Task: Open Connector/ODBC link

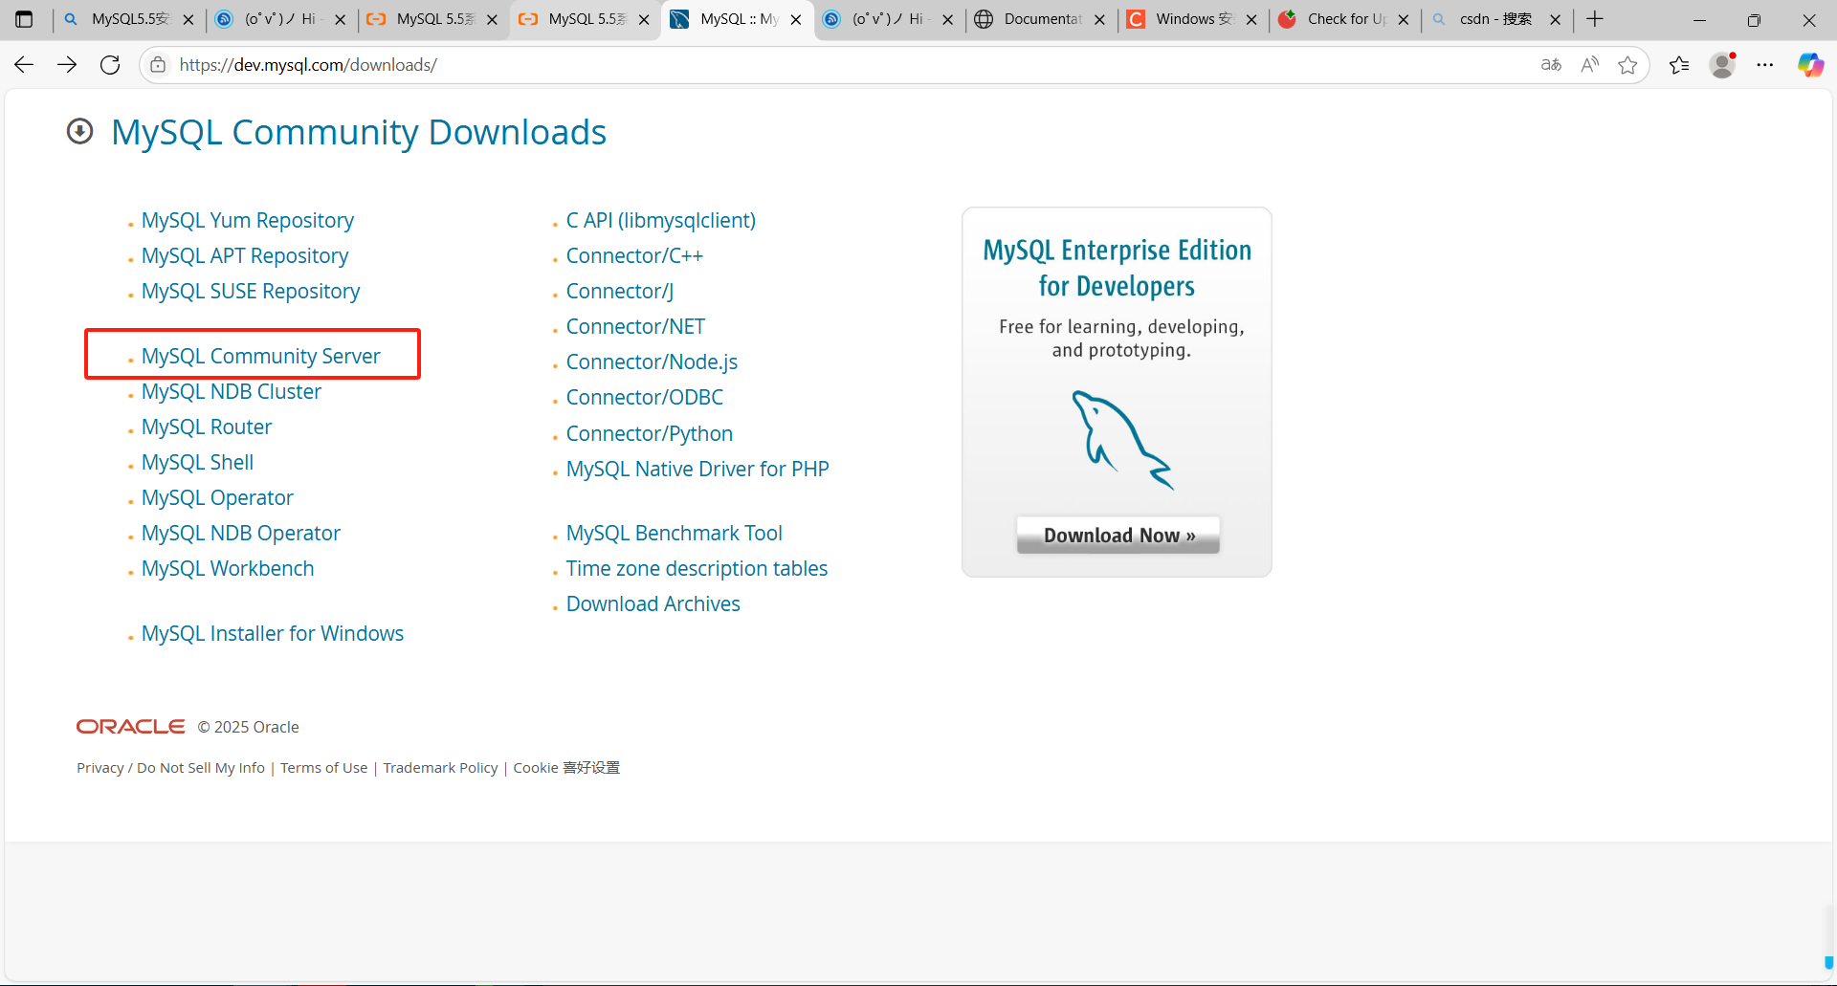Action: coord(645,397)
